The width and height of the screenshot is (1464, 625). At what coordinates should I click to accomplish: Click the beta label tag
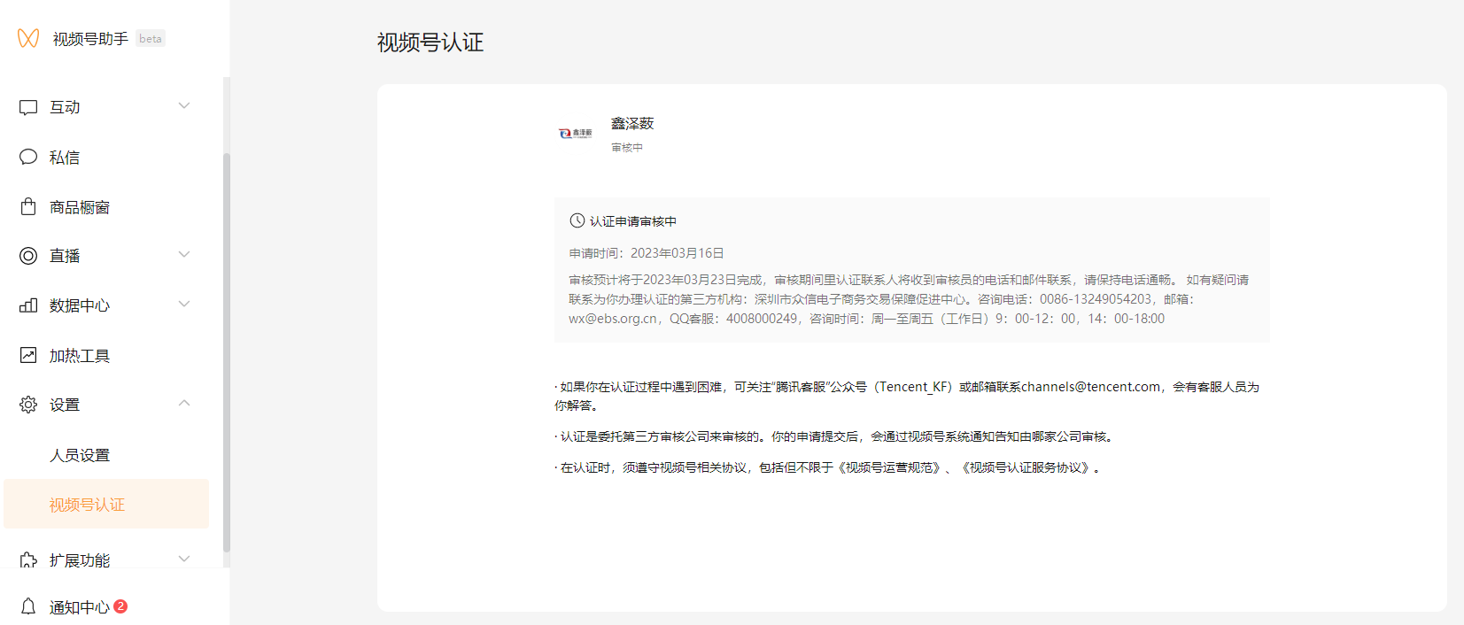click(x=151, y=39)
